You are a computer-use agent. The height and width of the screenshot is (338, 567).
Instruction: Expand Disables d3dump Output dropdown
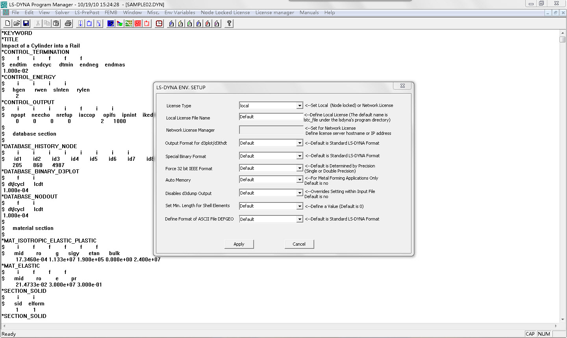[300, 193]
